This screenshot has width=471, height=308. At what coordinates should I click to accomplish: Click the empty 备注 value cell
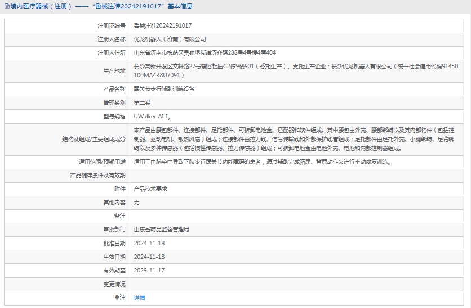click(x=299, y=216)
